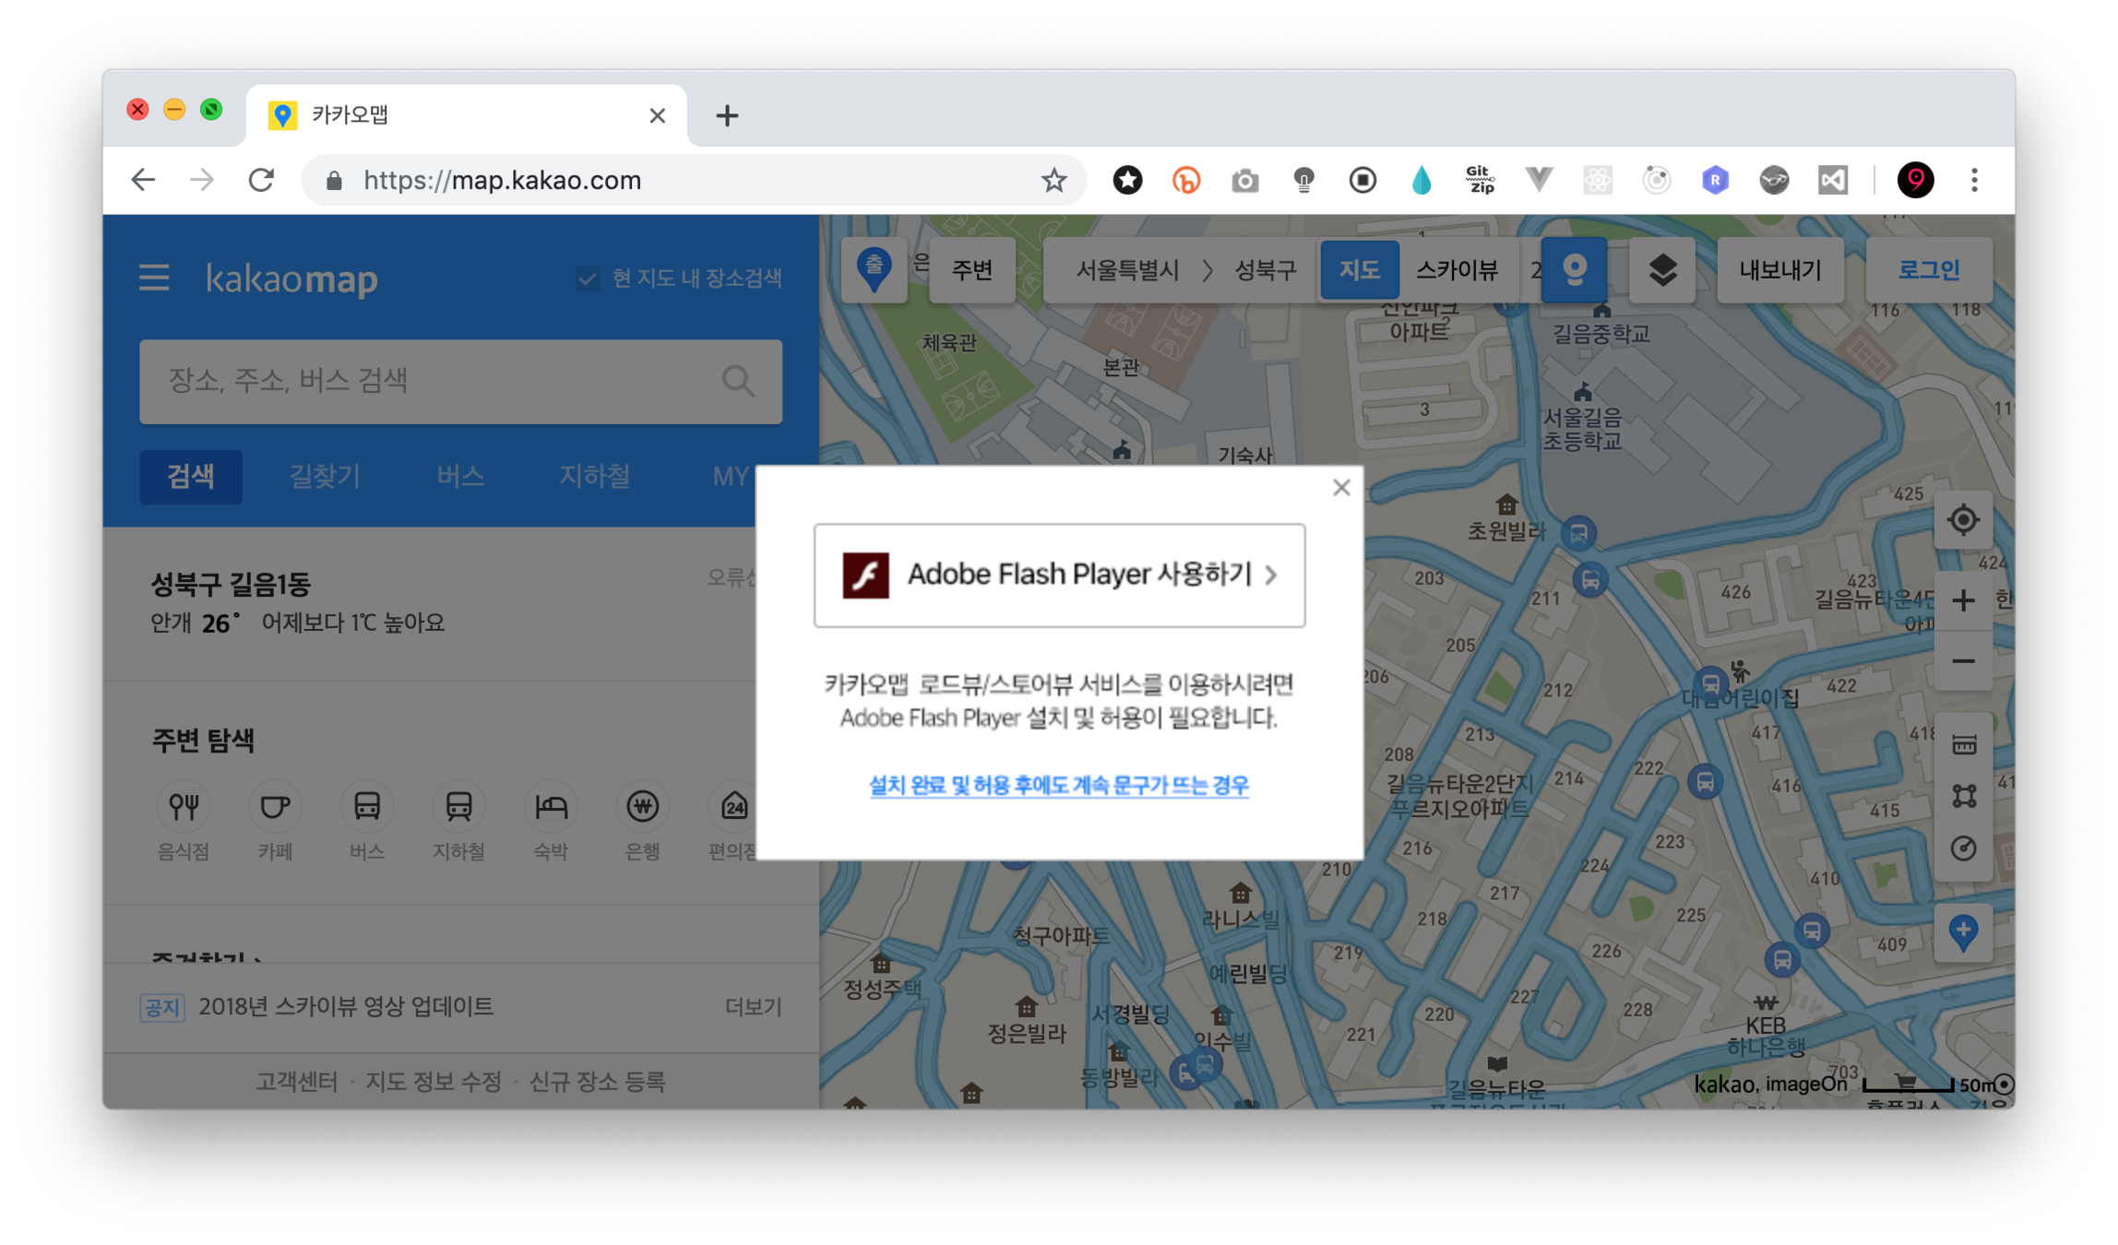Screen dimensions: 2118x1245
Task: Open the hamburger menu beside kakaomap
Action: 154,278
